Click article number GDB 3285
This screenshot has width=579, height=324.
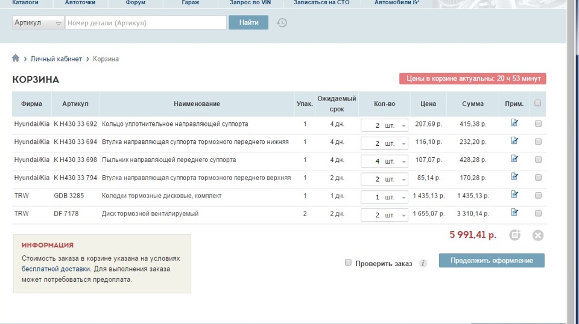click(x=69, y=196)
